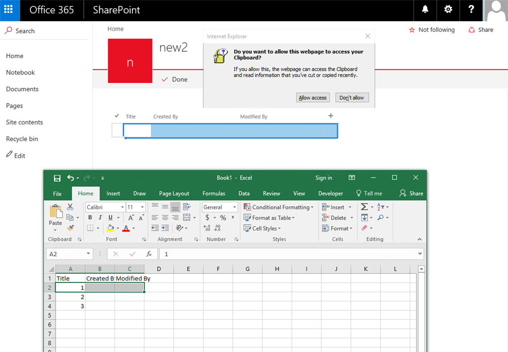Click the Decrease Decimal icon
The image size is (508, 352).
(x=217, y=228)
